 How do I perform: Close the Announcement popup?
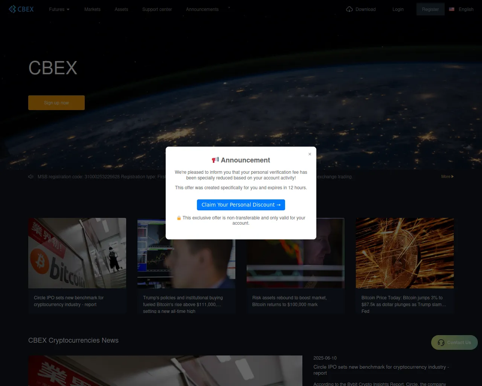click(310, 154)
